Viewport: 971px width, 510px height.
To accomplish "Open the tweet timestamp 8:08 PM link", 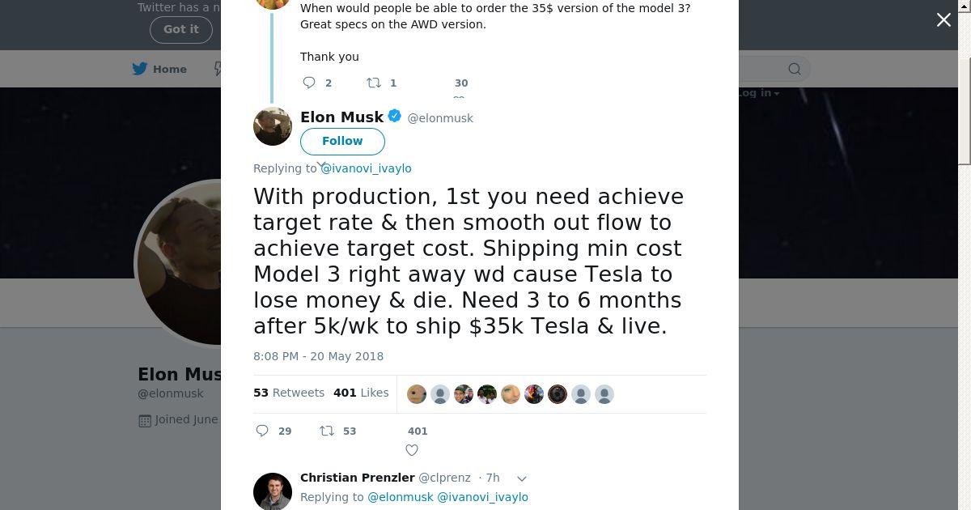I will click(x=318, y=356).
